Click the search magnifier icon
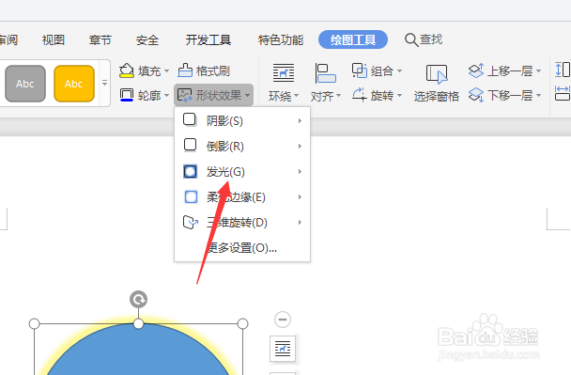 411,39
